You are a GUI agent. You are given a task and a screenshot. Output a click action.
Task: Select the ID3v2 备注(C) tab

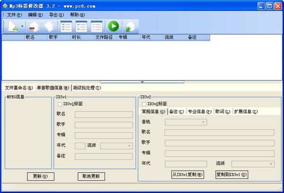coord(177,112)
